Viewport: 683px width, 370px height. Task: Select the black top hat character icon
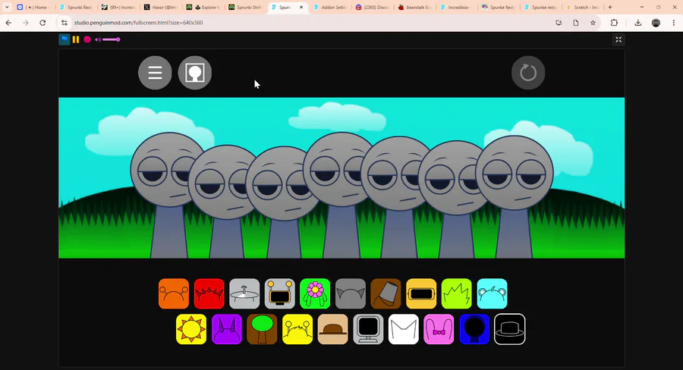(510, 329)
